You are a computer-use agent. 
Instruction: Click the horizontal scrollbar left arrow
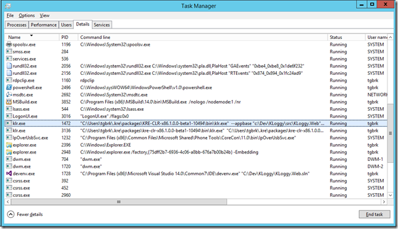(8, 202)
